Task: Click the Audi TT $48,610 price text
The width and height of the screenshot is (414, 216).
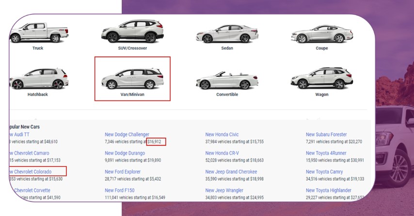Action: (x=50, y=142)
